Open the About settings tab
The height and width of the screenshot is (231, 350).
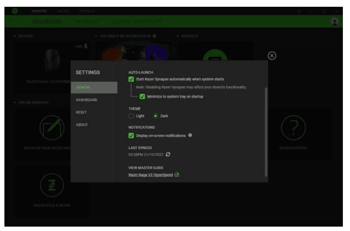click(82, 125)
